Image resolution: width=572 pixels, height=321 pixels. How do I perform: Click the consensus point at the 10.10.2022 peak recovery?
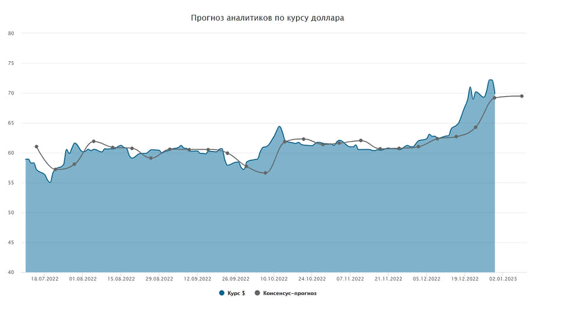pos(285,142)
